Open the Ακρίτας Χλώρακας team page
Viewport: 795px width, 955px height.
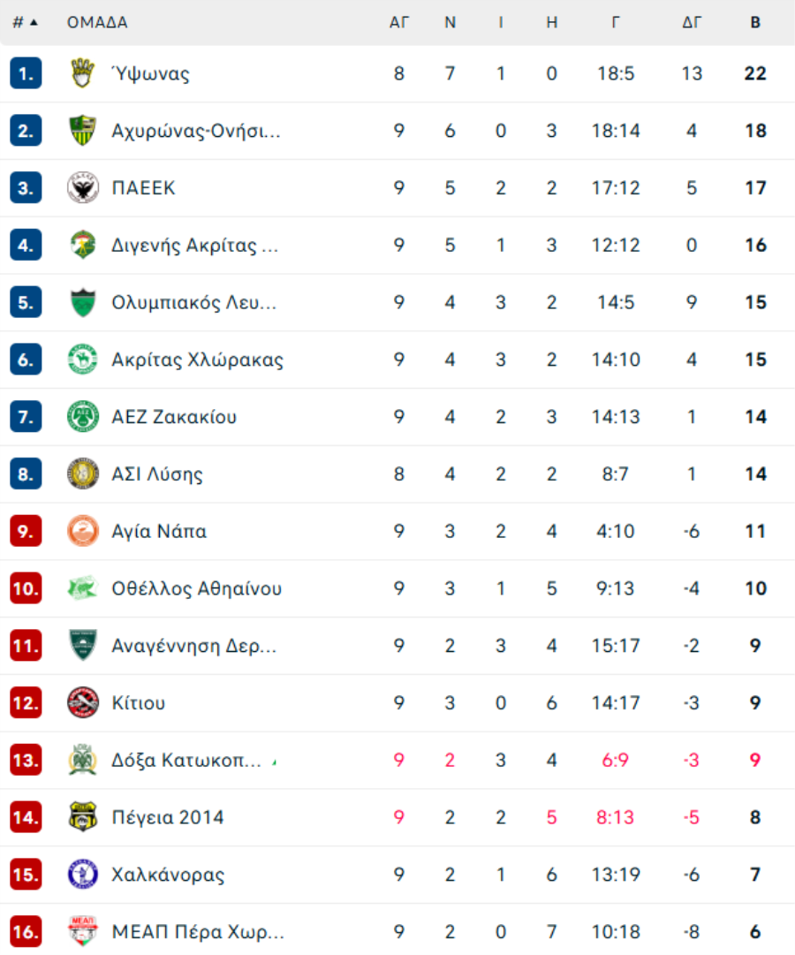pos(197,360)
